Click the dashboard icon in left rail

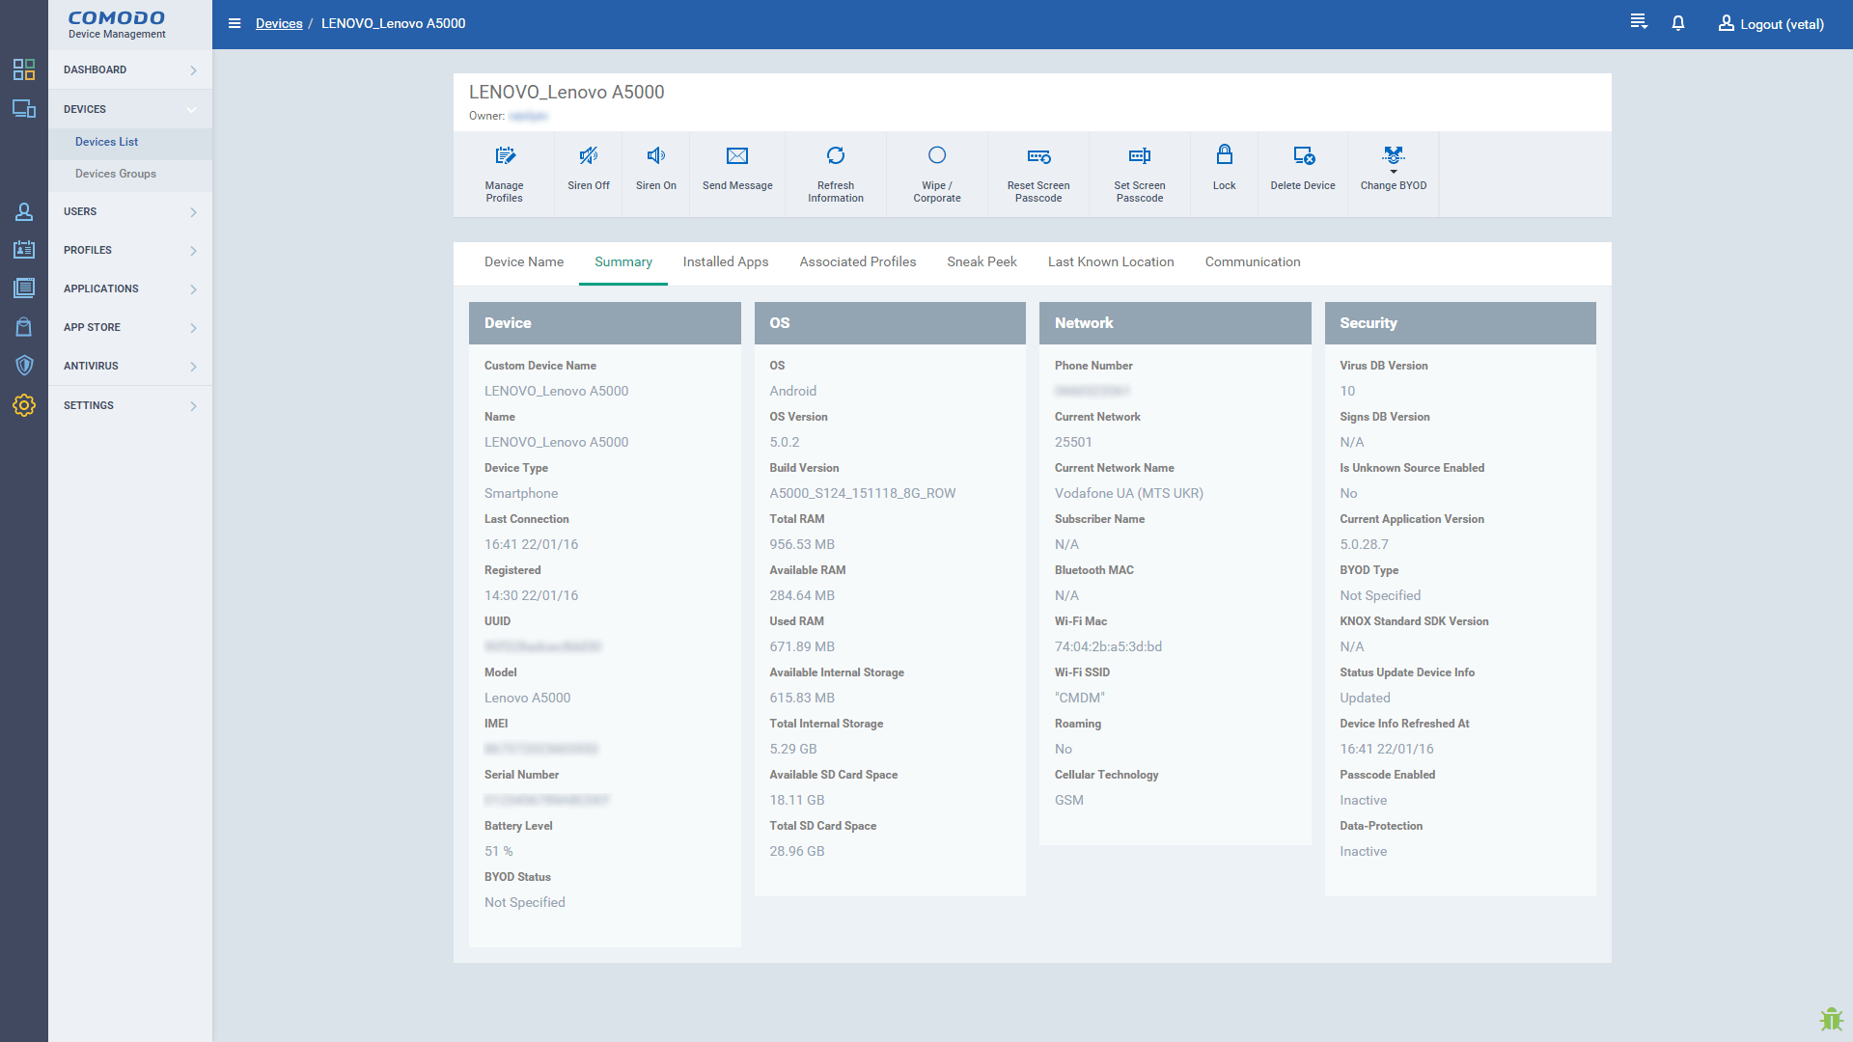point(24,69)
